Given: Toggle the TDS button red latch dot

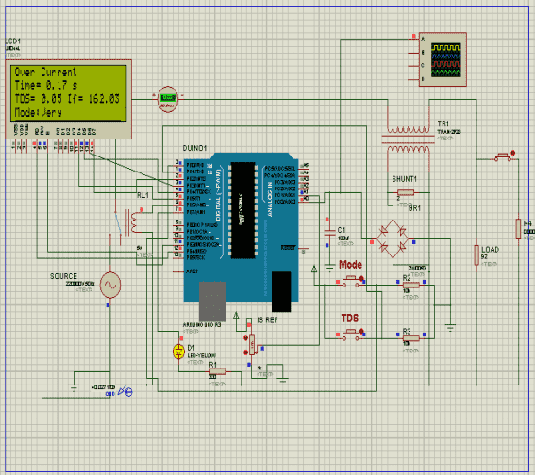Looking at the screenshot, I should pyautogui.click(x=361, y=331).
